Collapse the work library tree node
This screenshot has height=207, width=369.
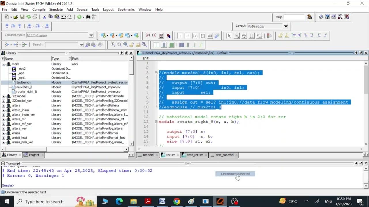4,64
